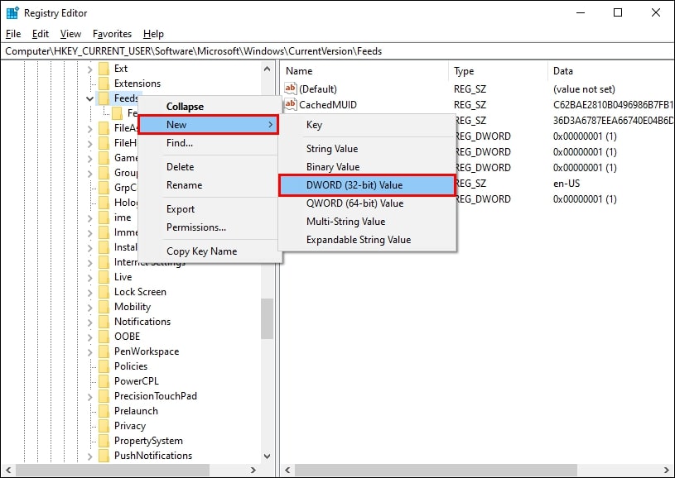The width and height of the screenshot is (675, 478).
Task: Expand the PrecisionTouchPad key arrow
Action: (x=89, y=396)
